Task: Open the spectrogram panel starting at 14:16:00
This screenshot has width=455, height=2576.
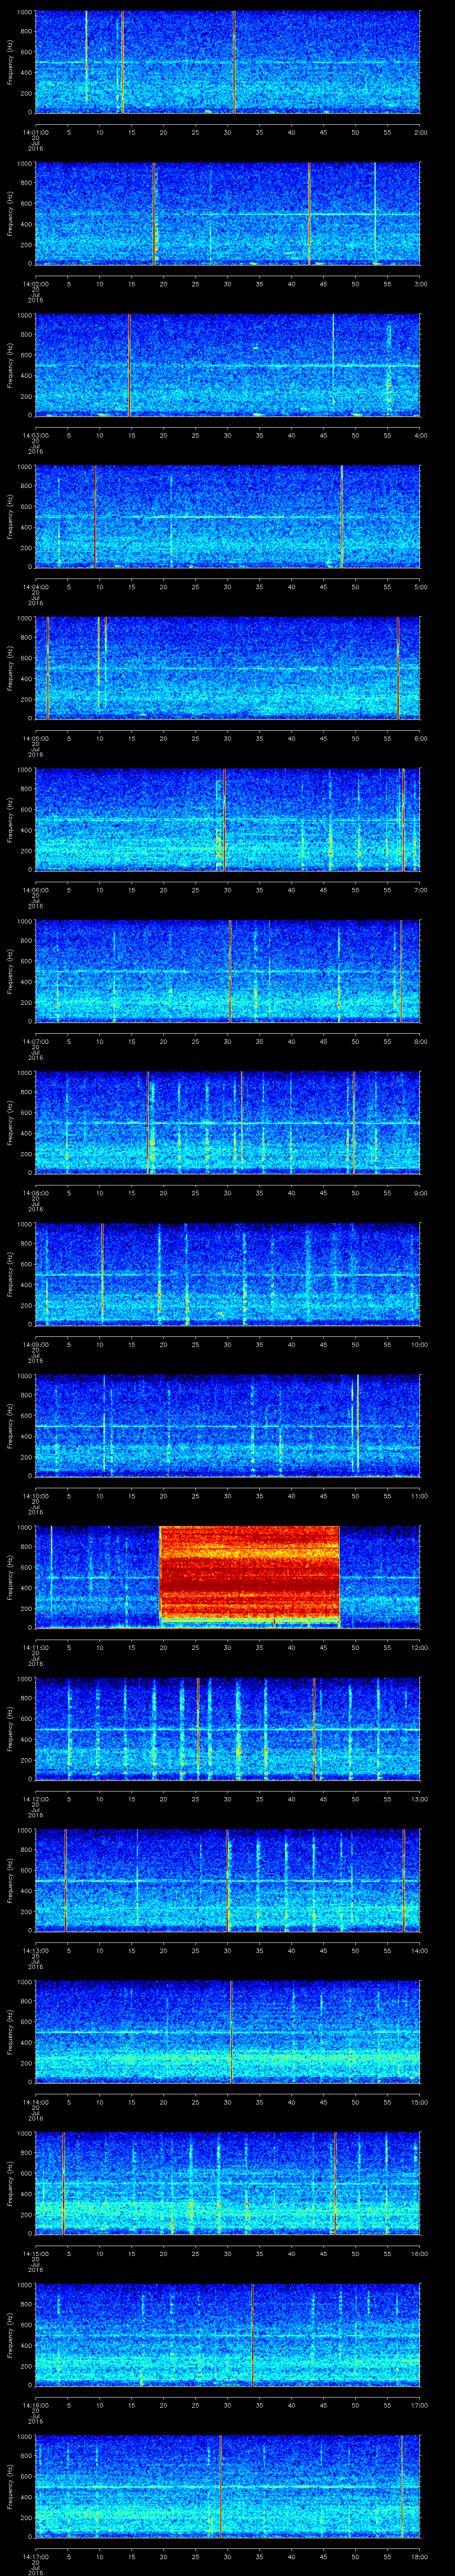Action: [x=227, y=2336]
